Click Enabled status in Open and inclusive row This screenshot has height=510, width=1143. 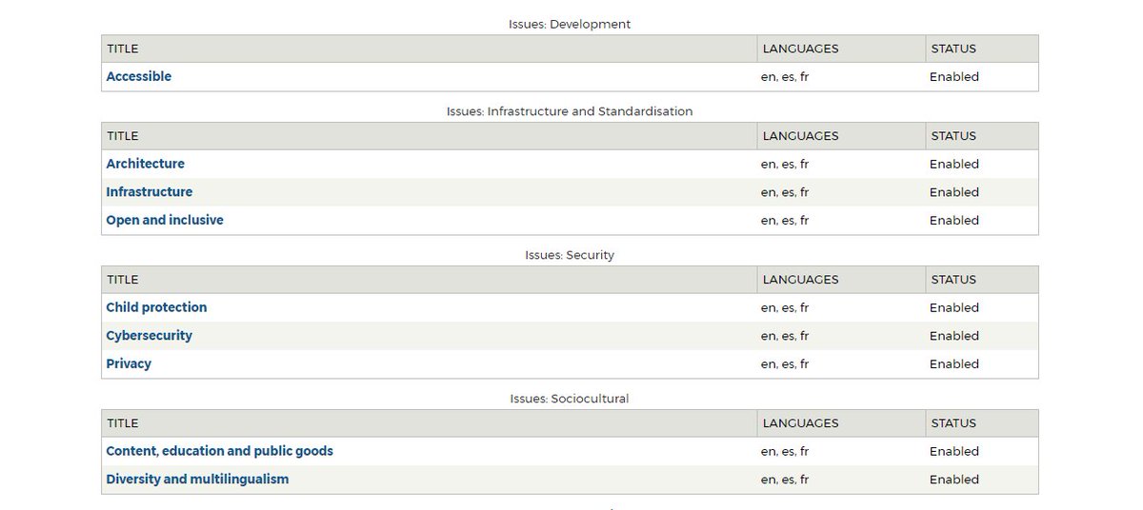[x=954, y=220]
